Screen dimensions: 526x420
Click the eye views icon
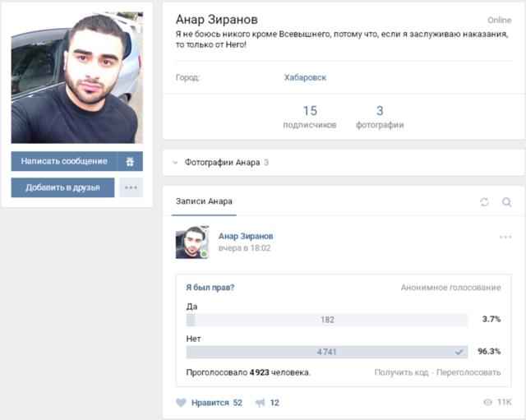(x=487, y=403)
